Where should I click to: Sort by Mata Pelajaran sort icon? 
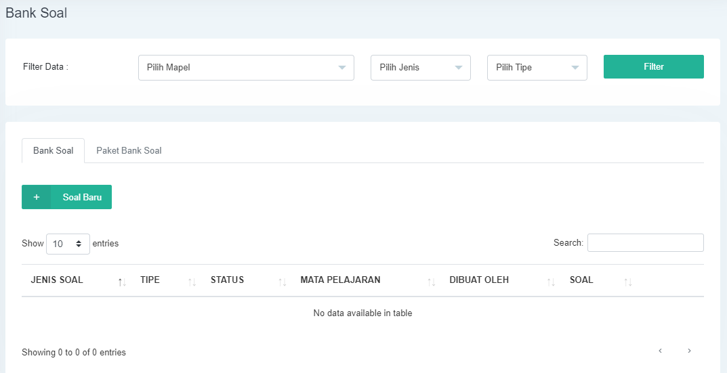pyautogui.click(x=431, y=282)
